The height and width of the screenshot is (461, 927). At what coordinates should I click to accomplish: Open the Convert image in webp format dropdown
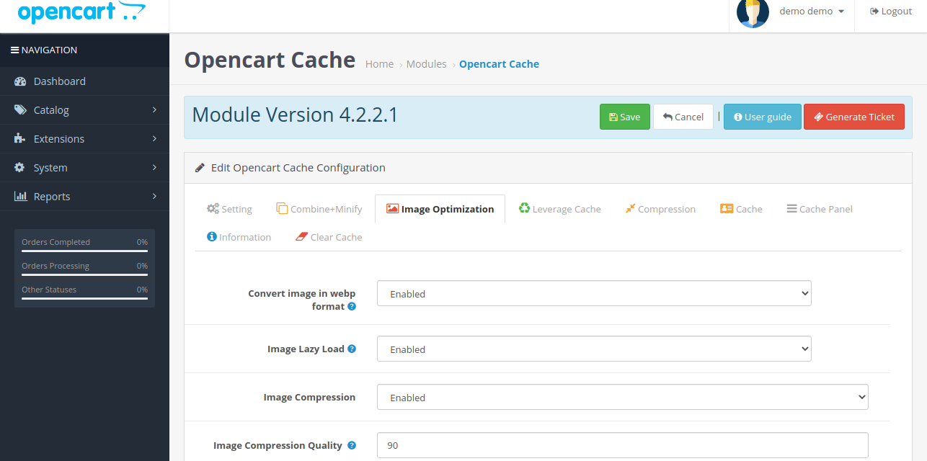[x=593, y=293]
